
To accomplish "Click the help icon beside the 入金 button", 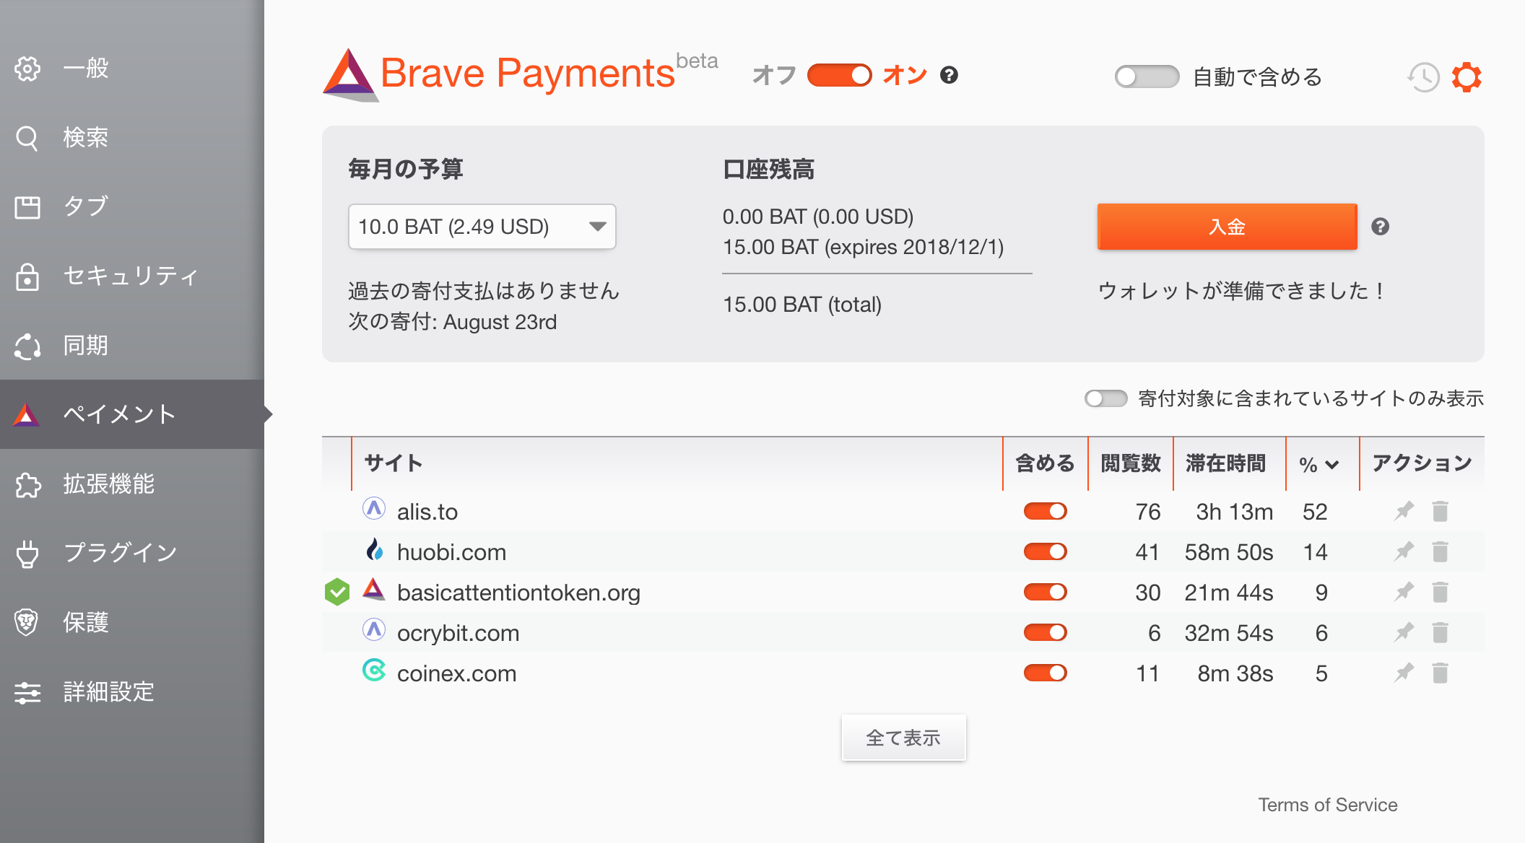I will click(1380, 227).
